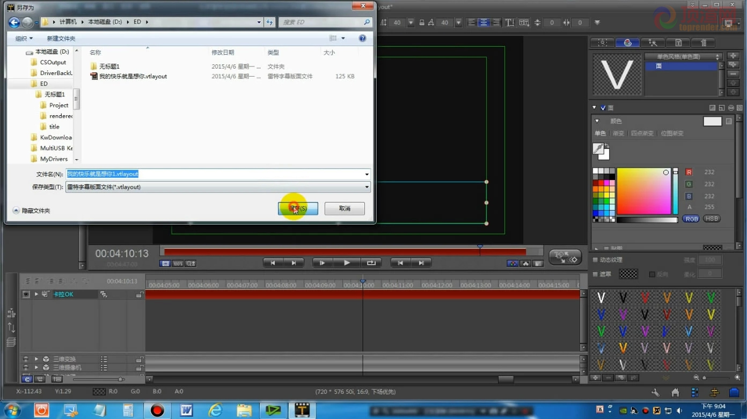
Task: Open the color palette tab in the right panel
Action: pos(627,42)
